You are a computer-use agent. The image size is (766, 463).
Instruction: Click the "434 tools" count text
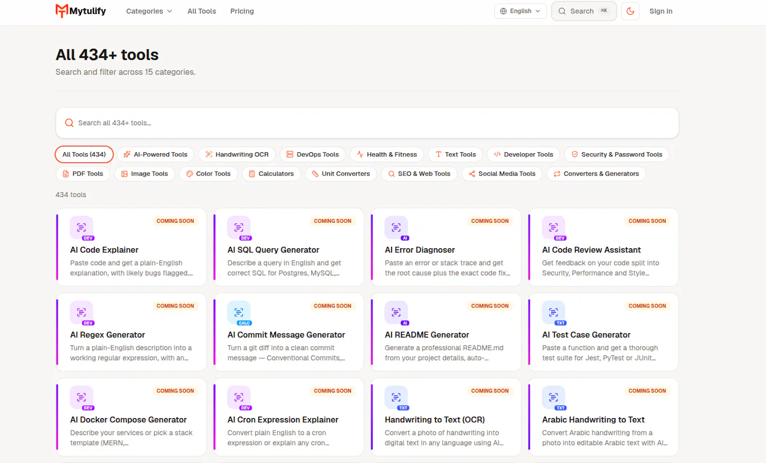click(71, 195)
